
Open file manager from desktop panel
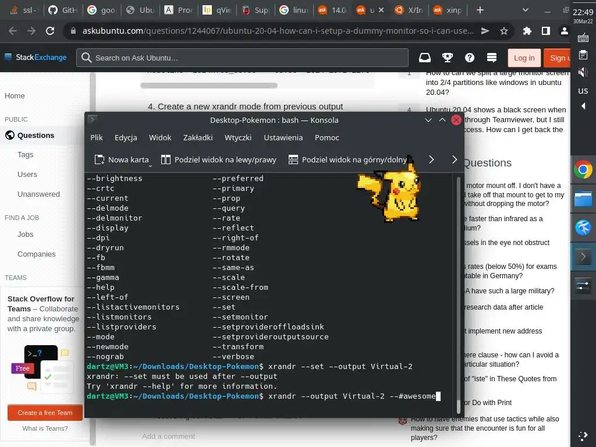[x=583, y=199]
